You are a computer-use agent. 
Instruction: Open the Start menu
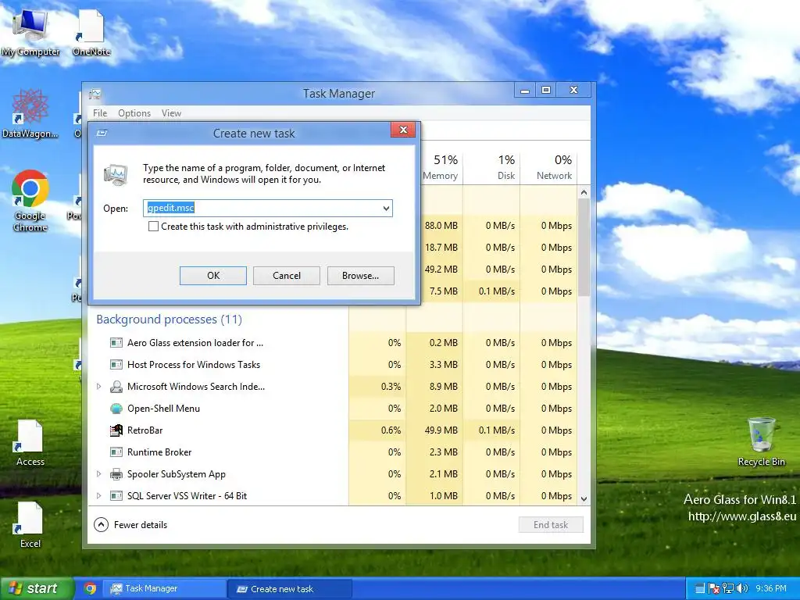coord(36,589)
